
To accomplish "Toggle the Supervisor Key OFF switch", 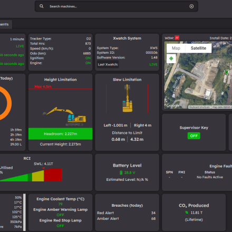I will (194, 136).
